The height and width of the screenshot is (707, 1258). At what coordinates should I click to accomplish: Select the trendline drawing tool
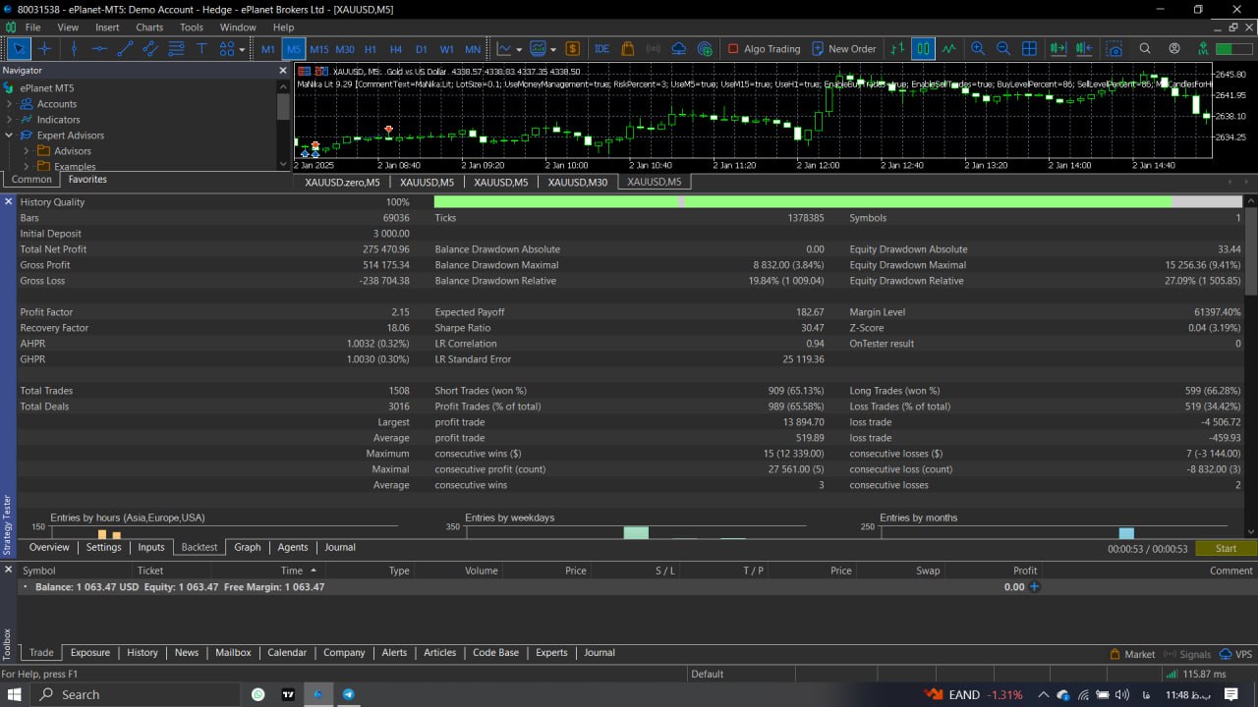tap(125, 48)
